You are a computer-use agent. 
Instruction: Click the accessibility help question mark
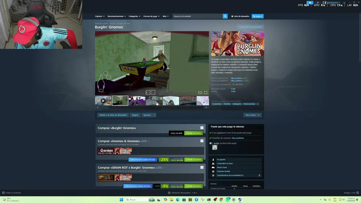coord(259,175)
